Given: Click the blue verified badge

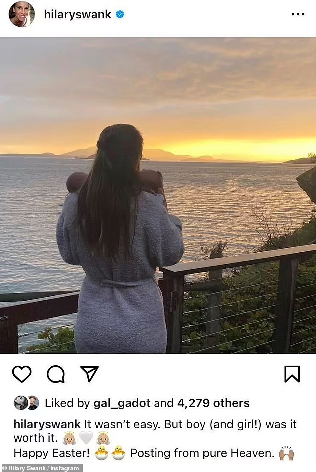Looking at the screenshot, I should [120, 14].
